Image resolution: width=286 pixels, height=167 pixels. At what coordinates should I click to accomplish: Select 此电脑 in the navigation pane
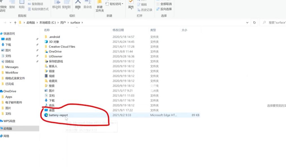coord(8,128)
